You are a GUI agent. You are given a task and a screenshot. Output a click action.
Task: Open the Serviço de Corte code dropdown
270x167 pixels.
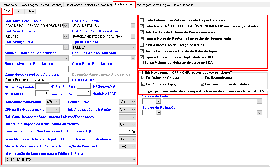tap(159, 101)
